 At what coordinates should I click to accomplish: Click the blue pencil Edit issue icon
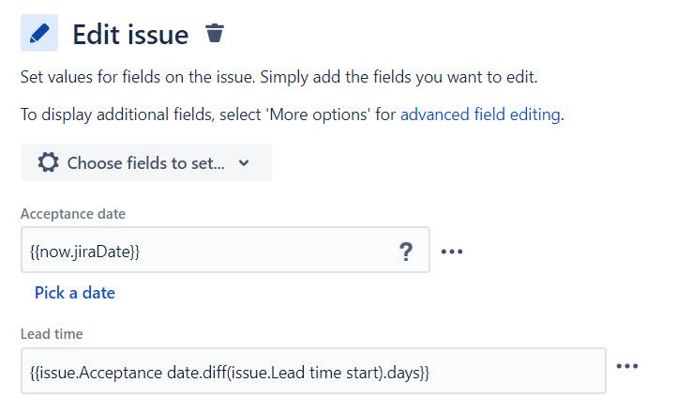39,33
